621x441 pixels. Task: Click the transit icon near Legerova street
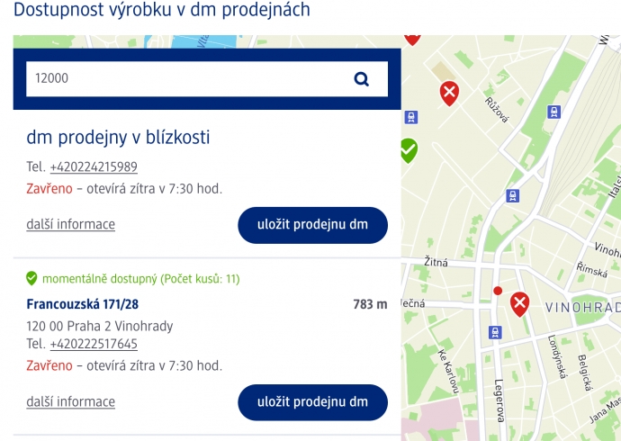pos(495,332)
